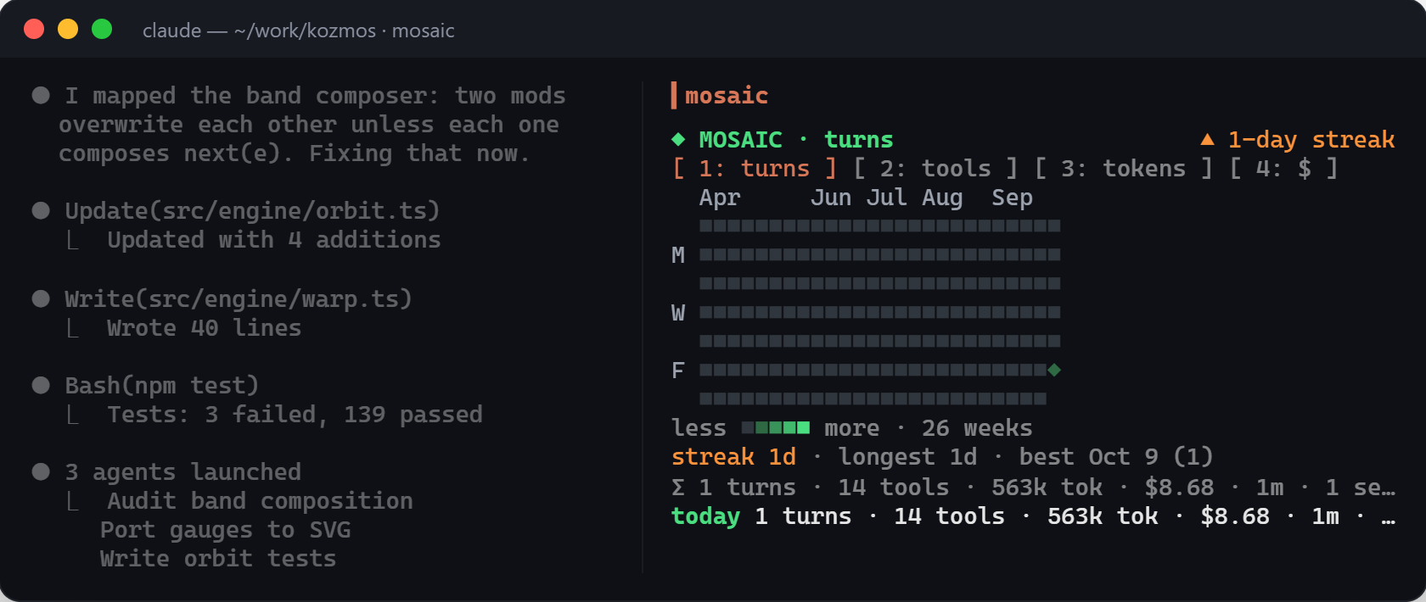Viewport: 1426px width, 602px height.
Task: Open the '4: $' cost tab
Action: (1283, 169)
